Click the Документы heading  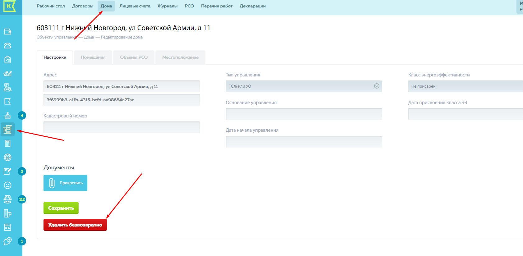(x=59, y=167)
